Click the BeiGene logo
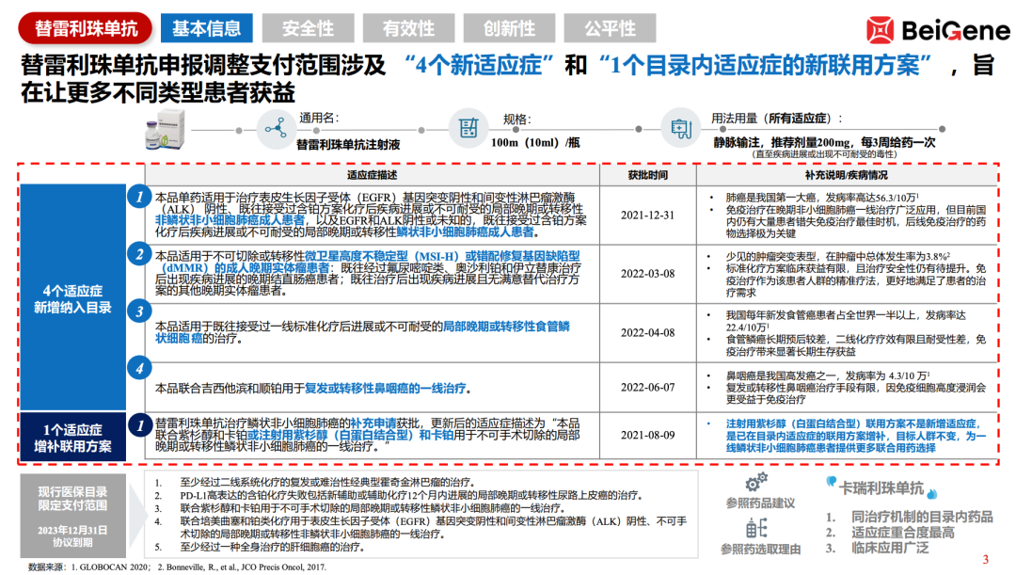1016x575 pixels. 938,30
